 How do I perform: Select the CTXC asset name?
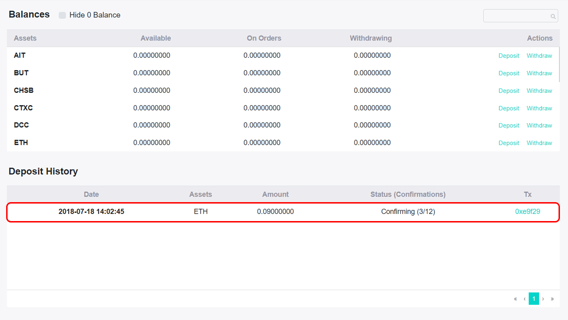pos(23,108)
